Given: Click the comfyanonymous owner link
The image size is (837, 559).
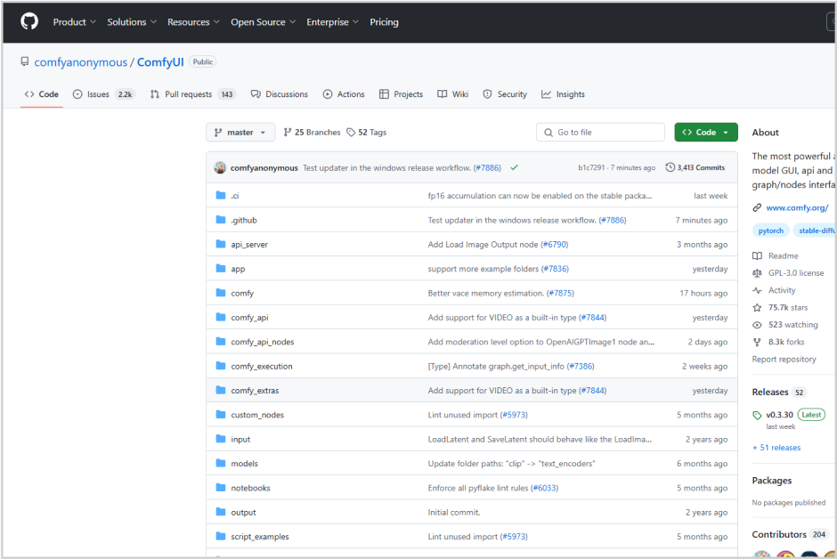Looking at the screenshot, I should click(81, 62).
